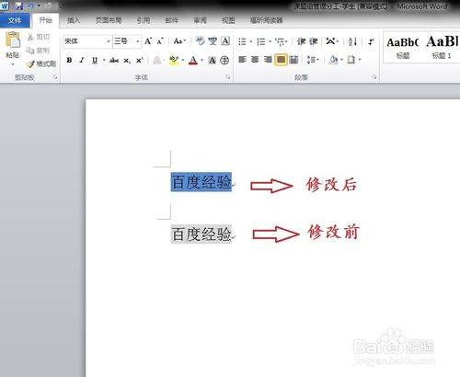Apply paragraph shading paint bucket
Viewport: 460px width, 377px height.
click(x=333, y=60)
